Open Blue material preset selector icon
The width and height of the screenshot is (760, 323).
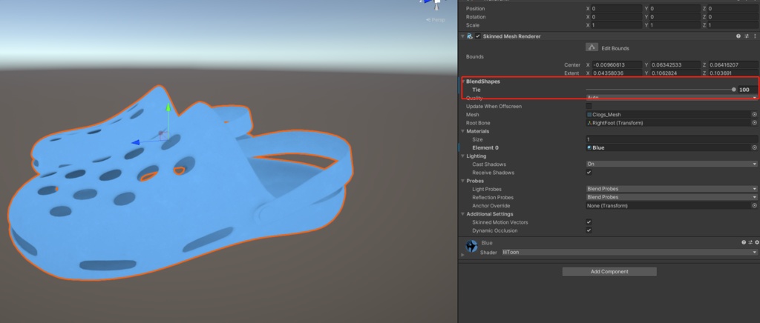(750, 242)
